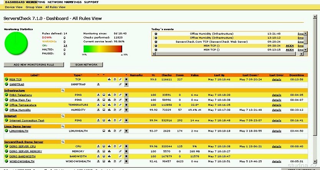The image size is (320, 170).
Task: Sort by Last Down column arrow
Action: point(259,75)
